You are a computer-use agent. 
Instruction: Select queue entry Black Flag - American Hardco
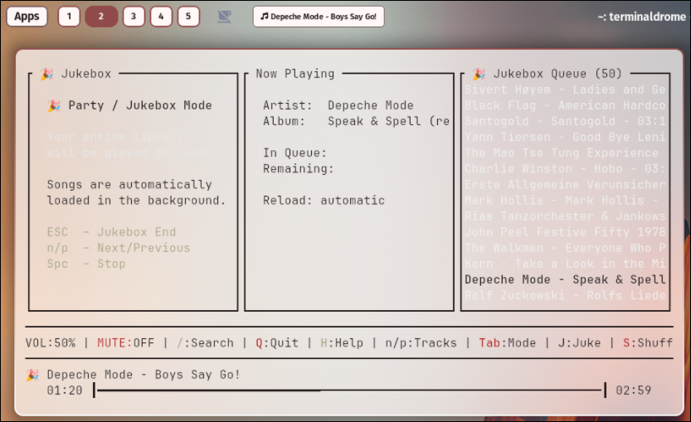coord(565,105)
